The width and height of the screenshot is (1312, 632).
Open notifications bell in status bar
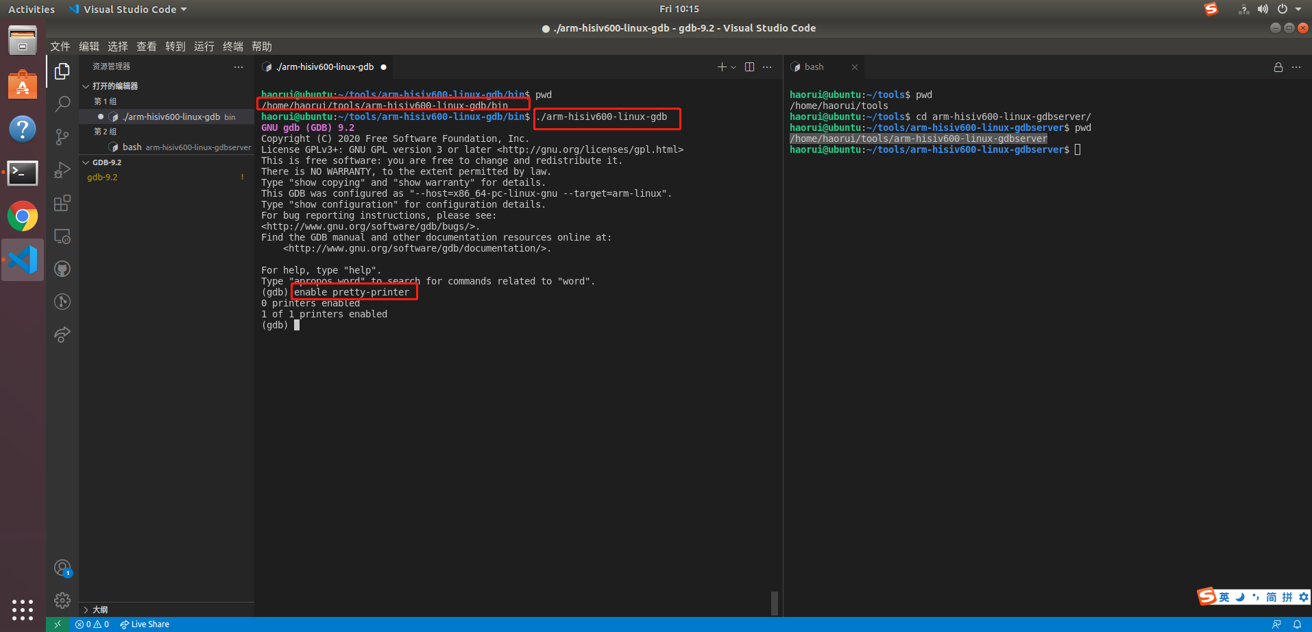(1297, 624)
